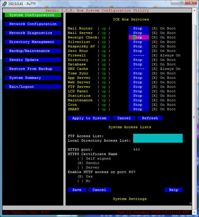Image resolution: width=199 pixels, height=217 pixels.
Task: Open the Network Configuration menu
Action: point(33,24)
